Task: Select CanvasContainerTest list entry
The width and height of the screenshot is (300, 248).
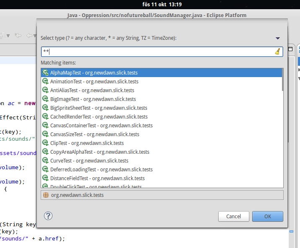Action: click(162, 126)
